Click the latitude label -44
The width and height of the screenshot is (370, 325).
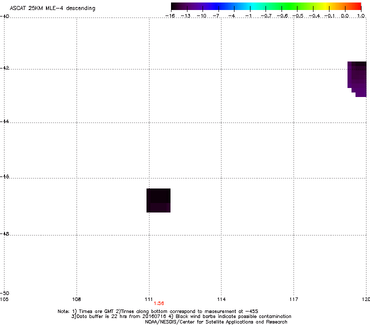[x=4, y=121]
